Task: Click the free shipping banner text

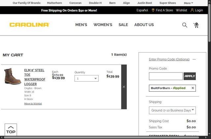Action: coord(69,10)
